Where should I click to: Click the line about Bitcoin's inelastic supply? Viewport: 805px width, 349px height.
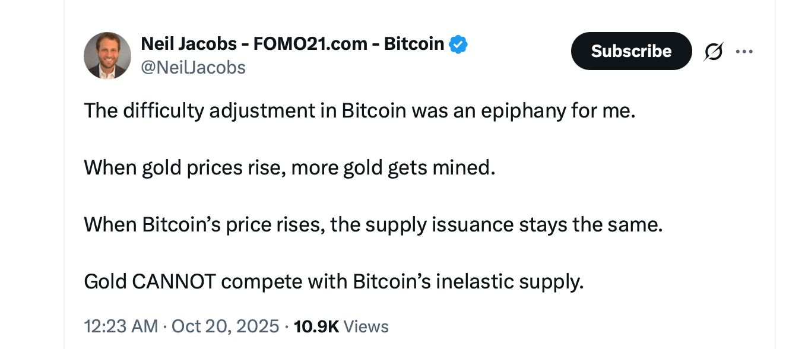334,281
